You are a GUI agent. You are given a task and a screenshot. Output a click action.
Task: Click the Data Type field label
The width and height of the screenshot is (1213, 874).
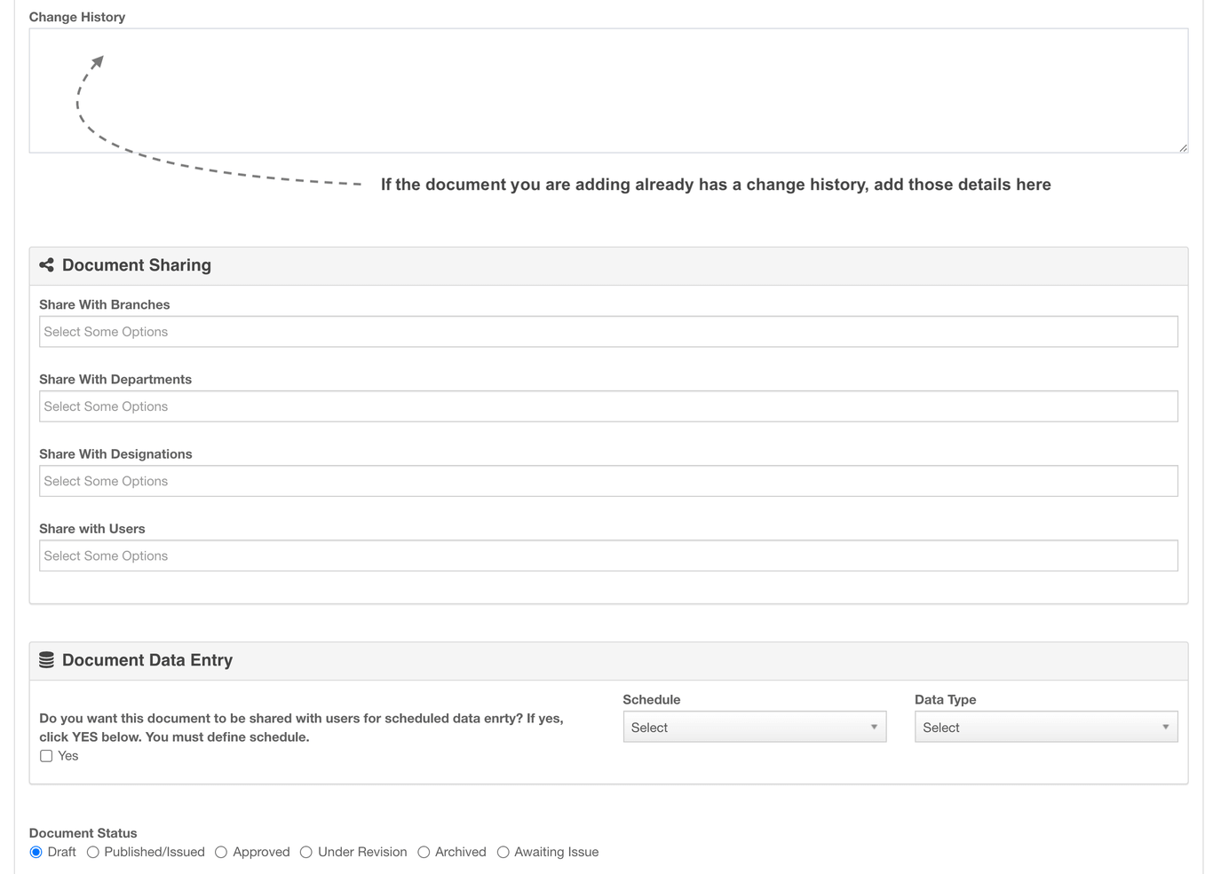(946, 699)
